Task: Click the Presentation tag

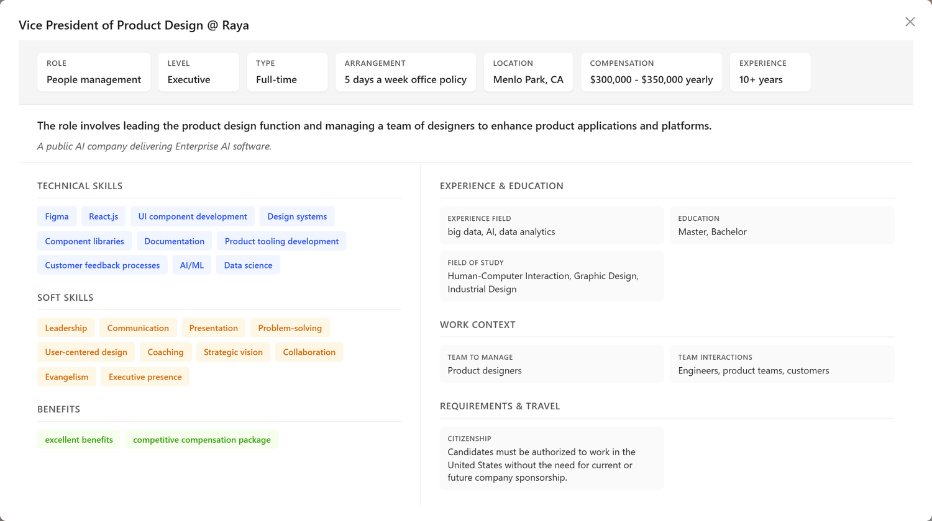Action: point(214,328)
